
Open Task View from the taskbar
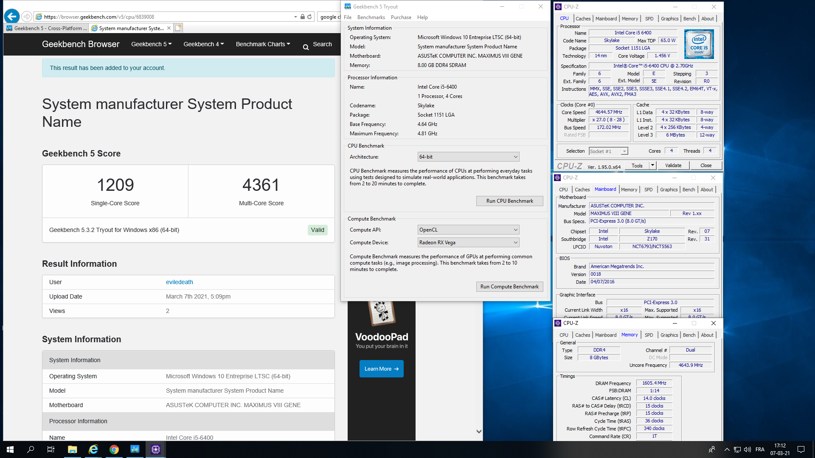(x=51, y=450)
